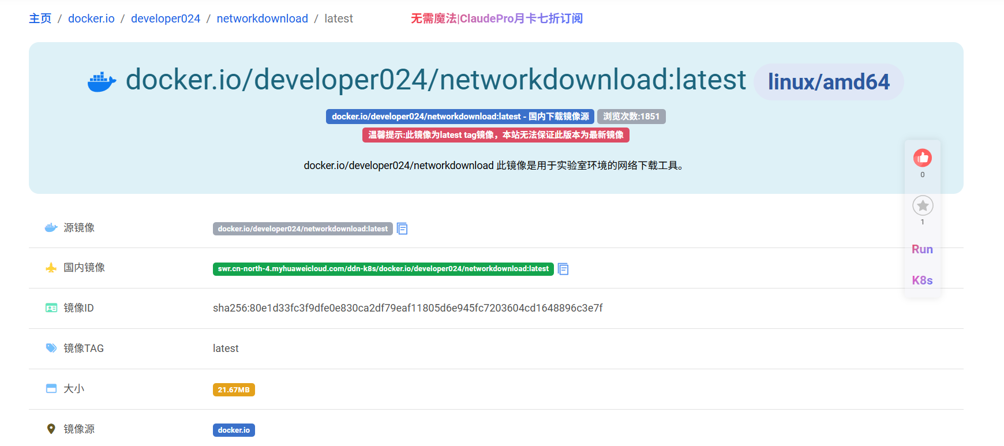
Task: Click the location pin icon beside 镜像源
Action: pos(51,429)
